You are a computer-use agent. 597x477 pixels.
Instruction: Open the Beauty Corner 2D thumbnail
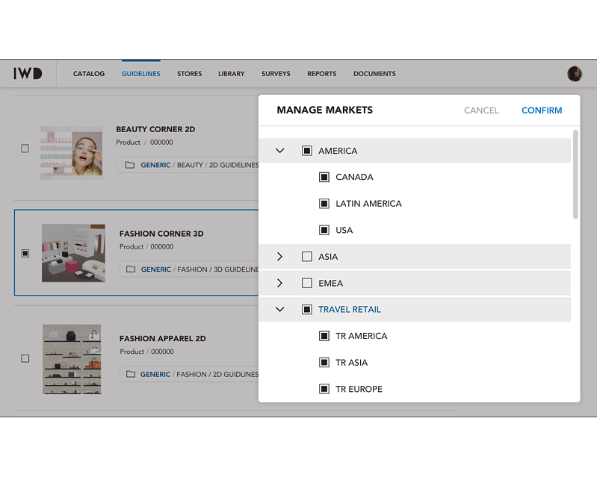pyautogui.click(x=72, y=153)
